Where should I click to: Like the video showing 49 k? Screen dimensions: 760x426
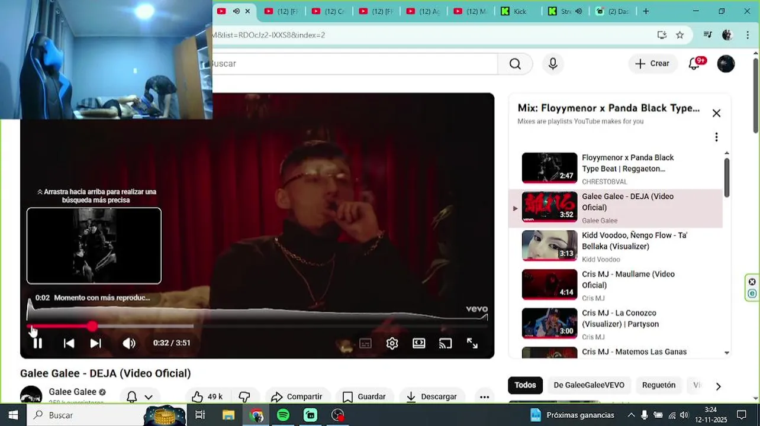207,396
